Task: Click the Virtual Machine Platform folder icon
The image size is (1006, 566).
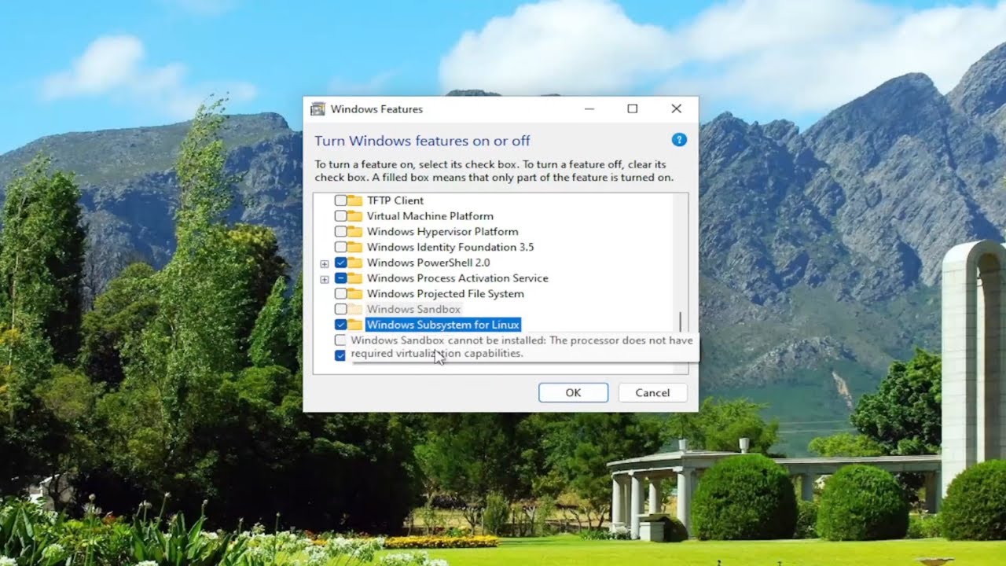Action: 354,216
